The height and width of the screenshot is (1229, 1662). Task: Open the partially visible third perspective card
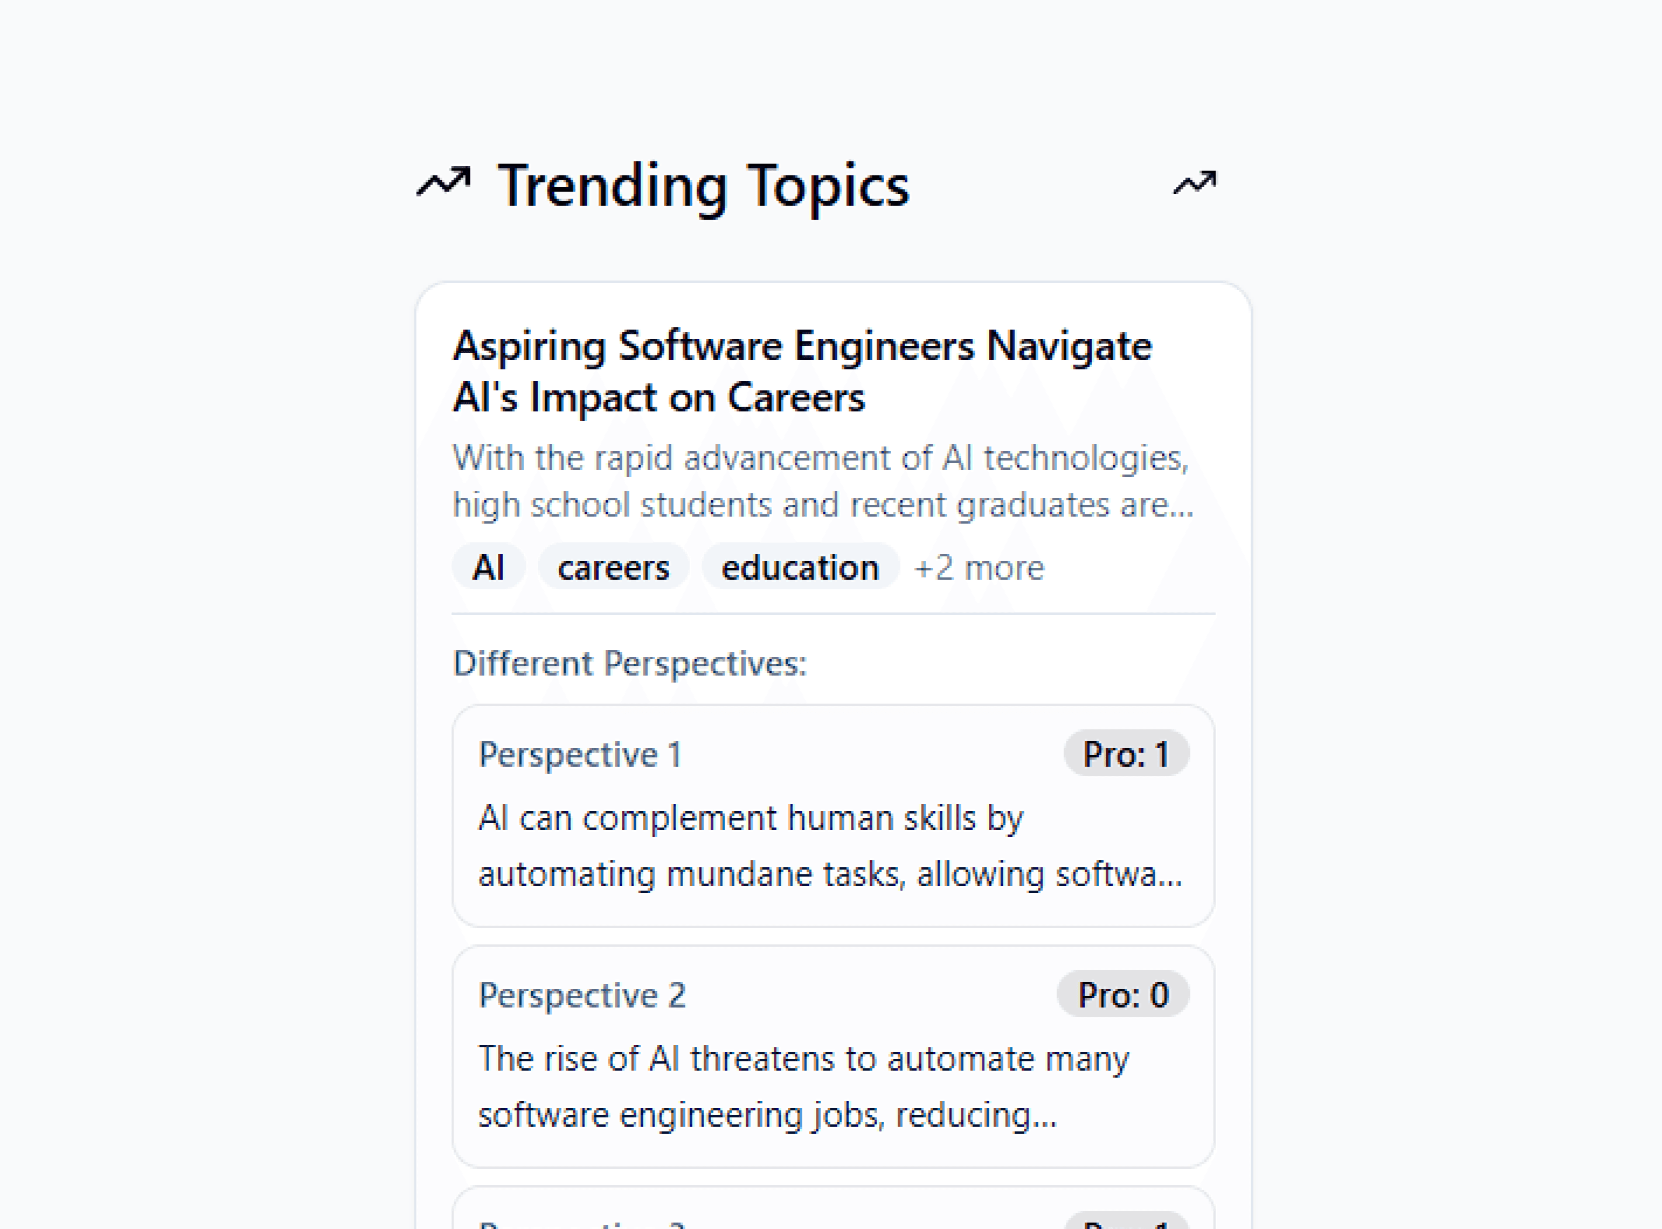(833, 1208)
